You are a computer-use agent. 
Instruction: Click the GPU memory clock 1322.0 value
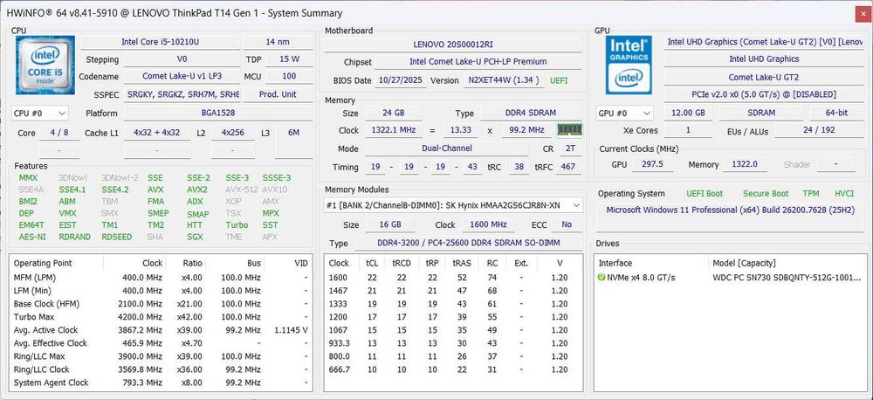click(x=746, y=165)
